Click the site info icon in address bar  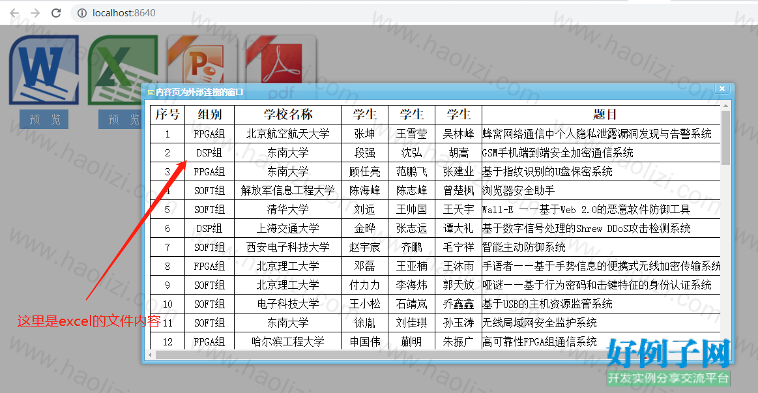82,13
